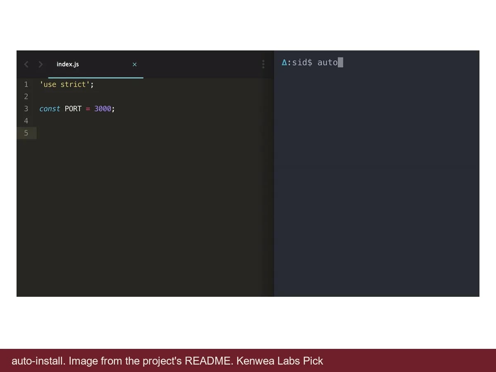496x372 pixels.
Task: Click the sid$ terminal prompt
Action: pos(302,62)
